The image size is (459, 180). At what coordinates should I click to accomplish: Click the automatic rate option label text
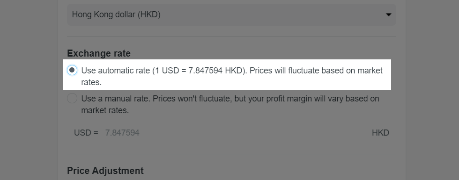[231, 76]
